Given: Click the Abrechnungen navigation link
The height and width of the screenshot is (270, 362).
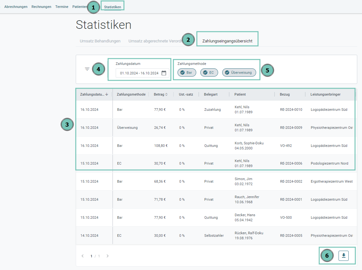Looking at the screenshot, I should (16, 7).
